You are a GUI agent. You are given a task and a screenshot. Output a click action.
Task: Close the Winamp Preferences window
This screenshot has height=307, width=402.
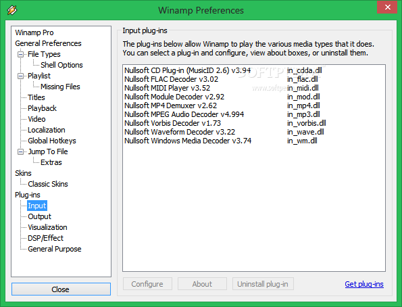(388, 7)
